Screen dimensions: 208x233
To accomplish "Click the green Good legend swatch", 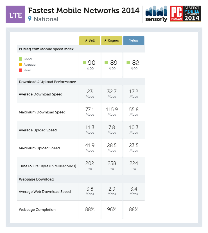I will pyautogui.click(x=21, y=59).
